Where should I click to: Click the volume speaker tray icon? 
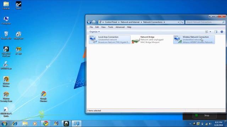tap(210, 124)
